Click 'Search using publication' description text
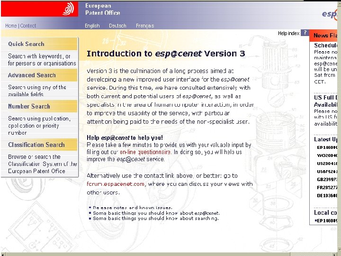Viewport: 341px width, 256px height. click(x=39, y=126)
